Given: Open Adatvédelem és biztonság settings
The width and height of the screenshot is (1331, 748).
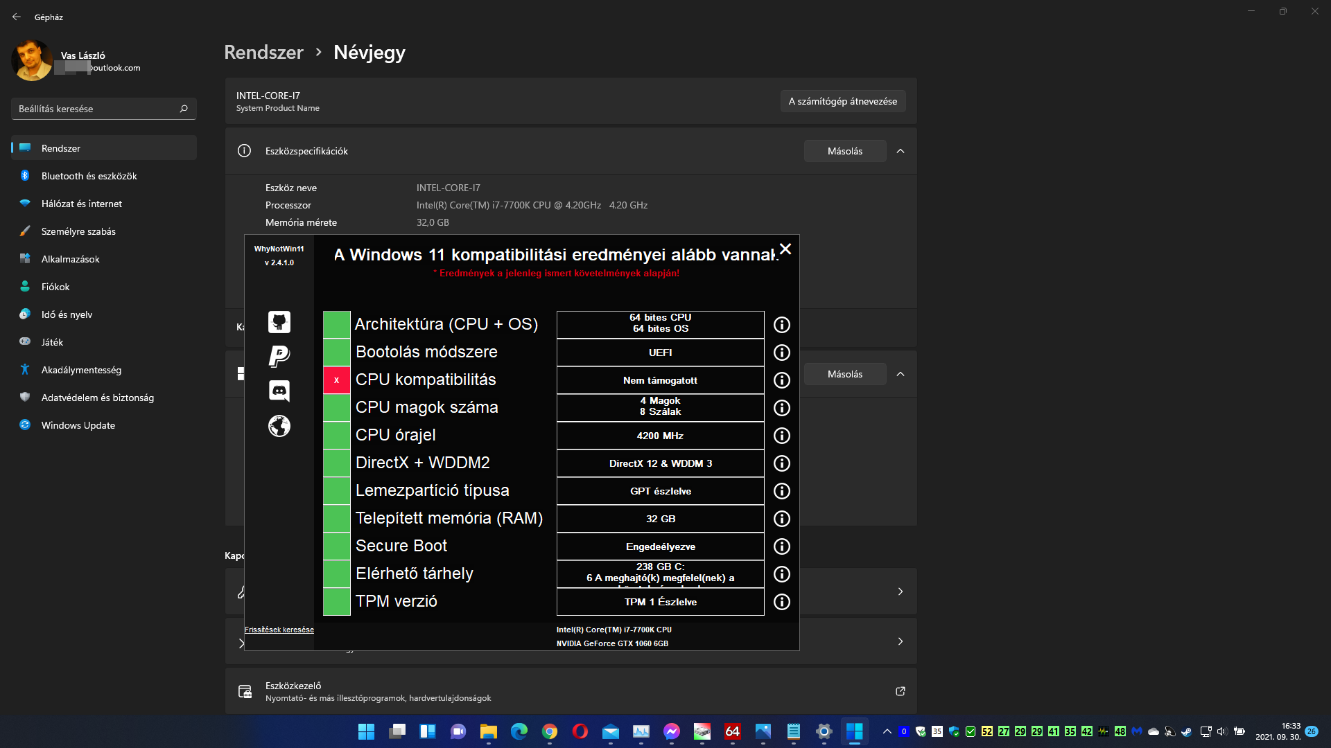Looking at the screenshot, I should (104, 398).
